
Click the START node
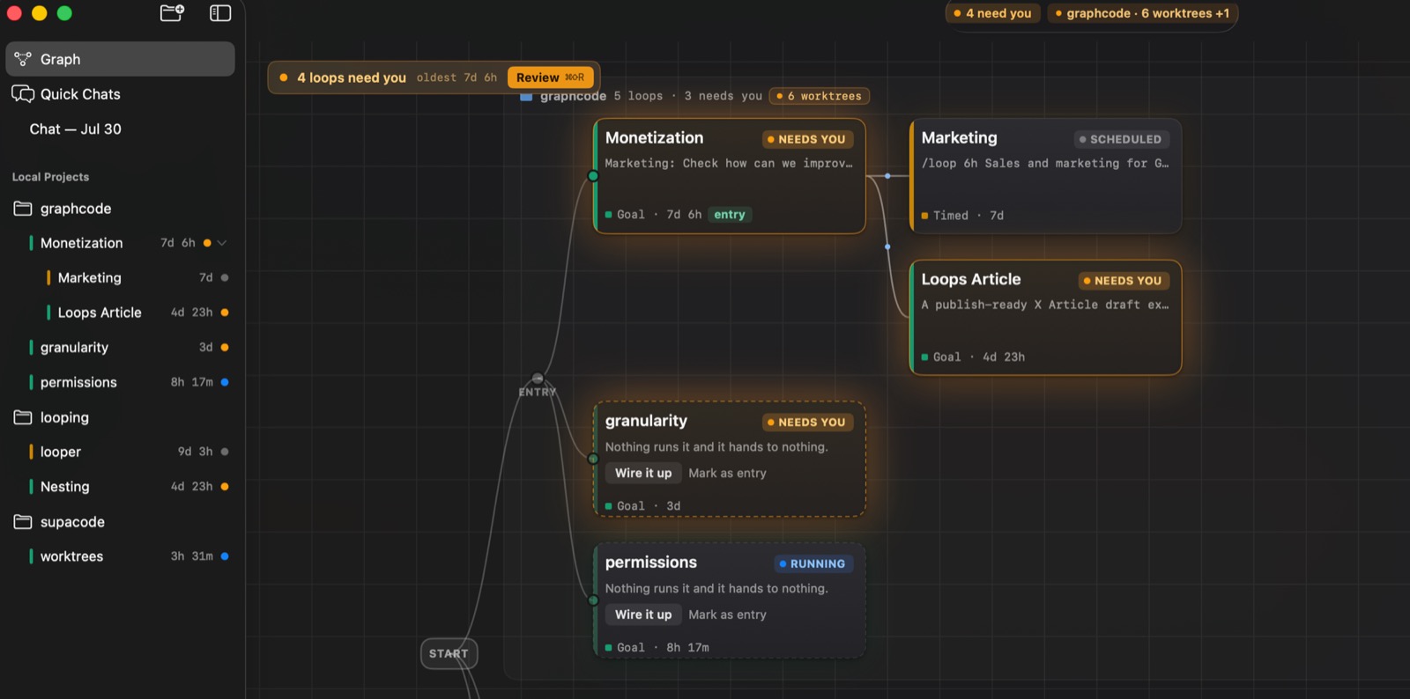click(x=449, y=653)
